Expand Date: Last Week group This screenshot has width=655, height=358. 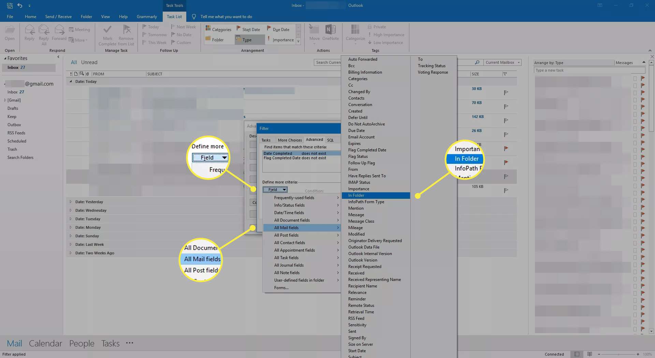click(x=71, y=244)
